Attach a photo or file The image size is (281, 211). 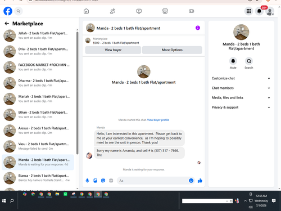(95, 181)
